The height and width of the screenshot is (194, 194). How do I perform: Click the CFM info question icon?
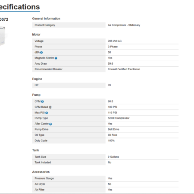pyautogui.click(x=42, y=101)
